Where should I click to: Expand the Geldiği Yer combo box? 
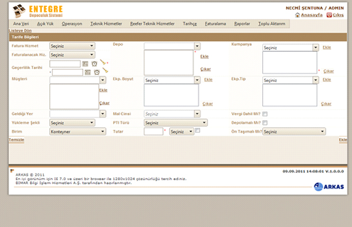(x=102, y=114)
